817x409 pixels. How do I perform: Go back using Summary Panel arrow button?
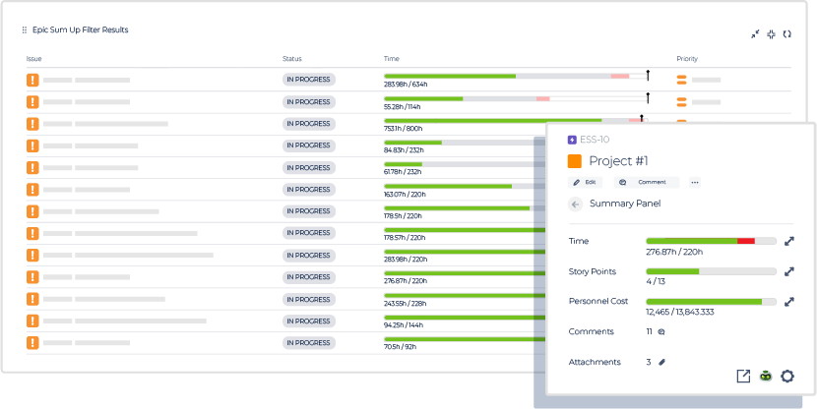pos(576,204)
